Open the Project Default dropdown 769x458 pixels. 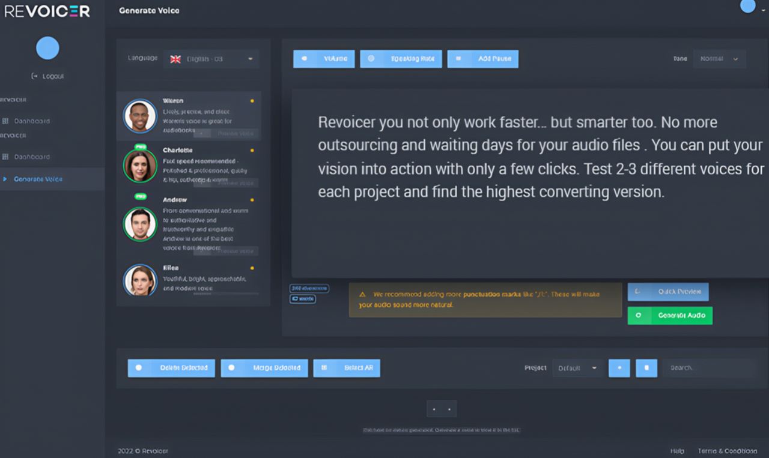577,367
